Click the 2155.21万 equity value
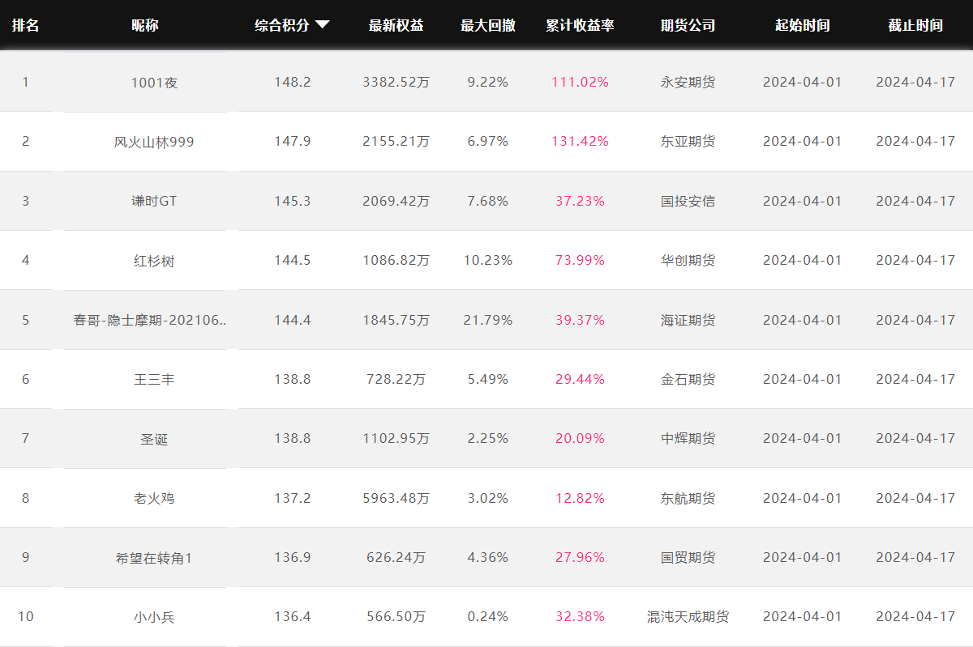The width and height of the screenshot is (973, 647). click(x=396, y=141)
